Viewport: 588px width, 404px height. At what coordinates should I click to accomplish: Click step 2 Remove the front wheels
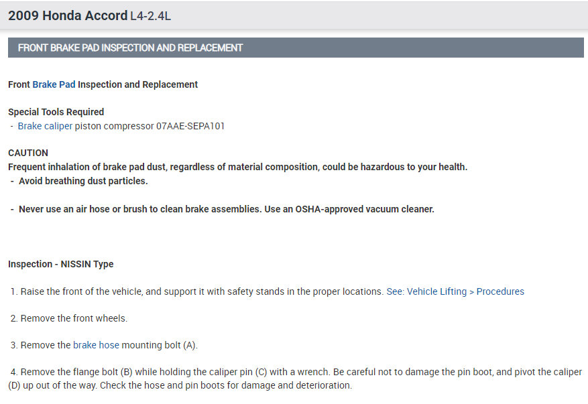(x=74, y=318)
